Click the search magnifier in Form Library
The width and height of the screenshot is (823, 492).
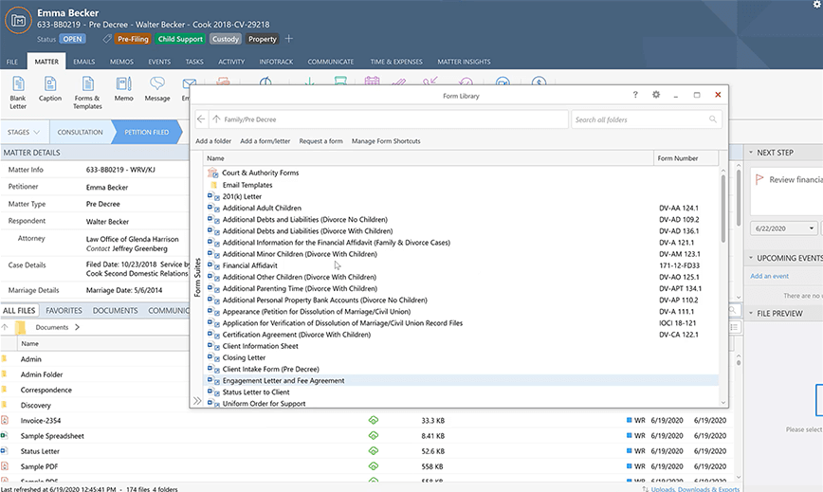(x=713, y=119)
